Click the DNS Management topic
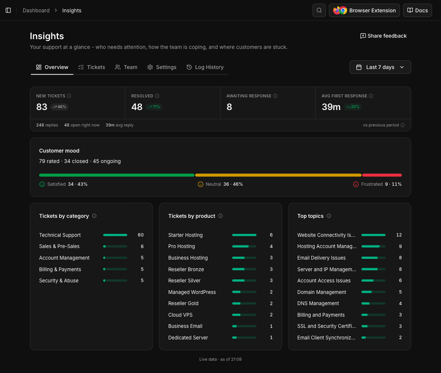441x373 pixels. [349, 303]
